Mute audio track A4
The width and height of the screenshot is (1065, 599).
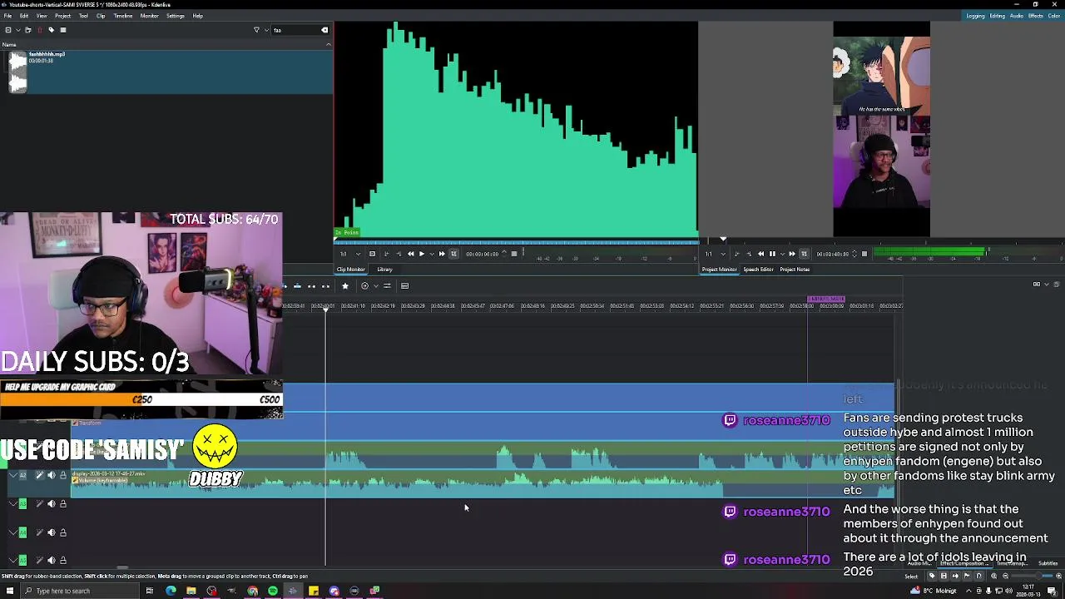tap(51, 532)
